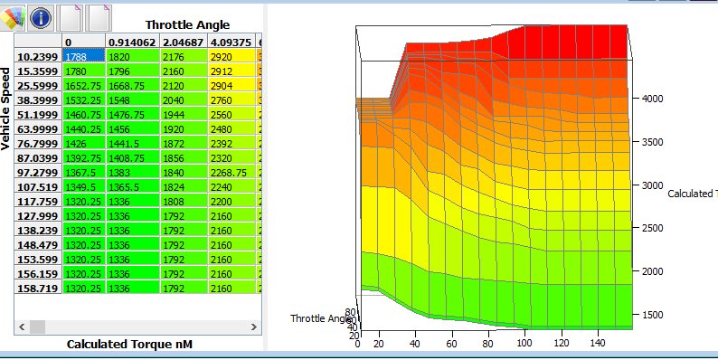
Task: Click the cell with value 2320
Action: click(231, 158)
